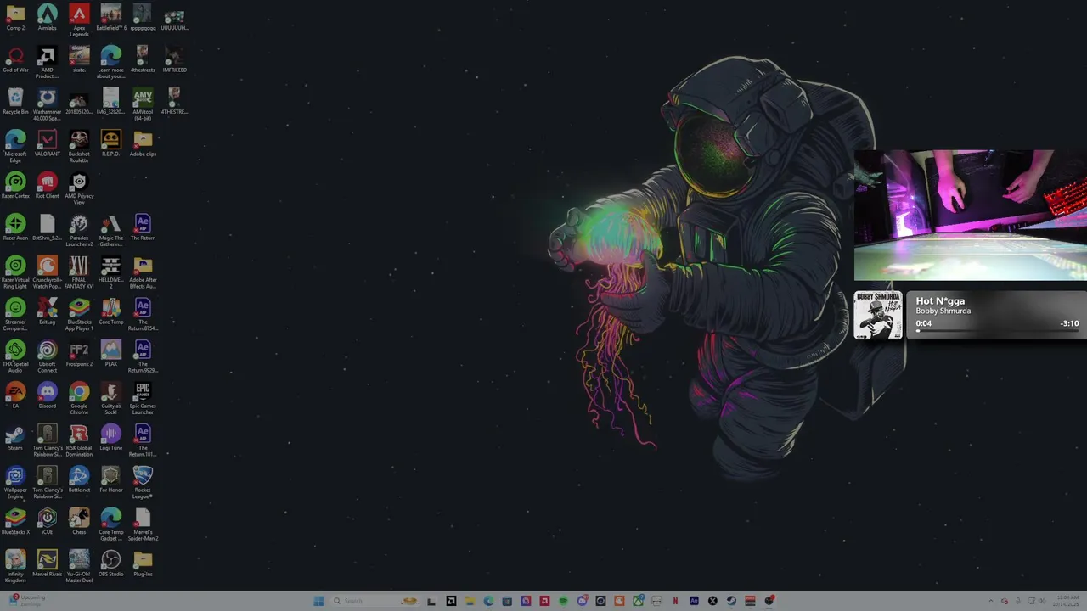
Task: Select the Wallpaper Engine desktop icon
Action: point(15,482)
